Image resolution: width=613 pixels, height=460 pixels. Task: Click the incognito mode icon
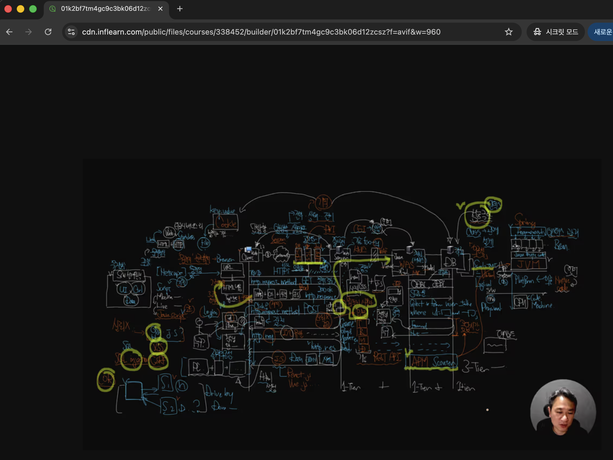537,32
